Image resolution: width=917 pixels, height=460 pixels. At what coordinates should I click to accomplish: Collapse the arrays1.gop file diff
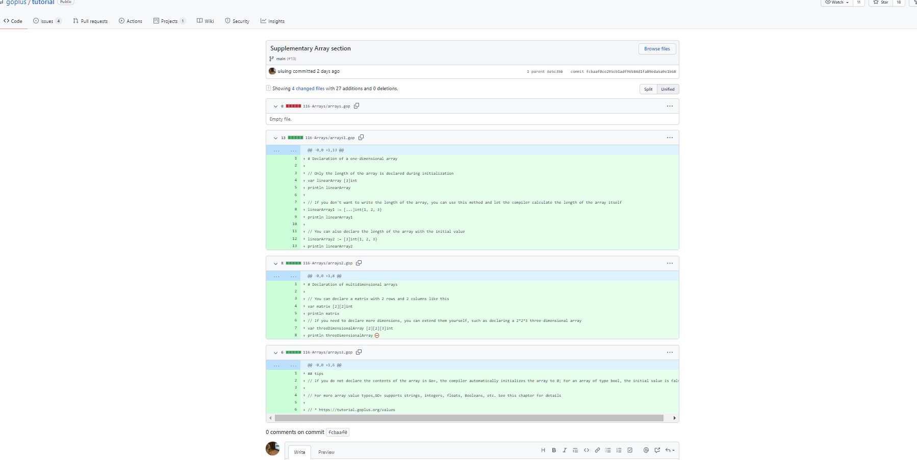click(275, 138)
